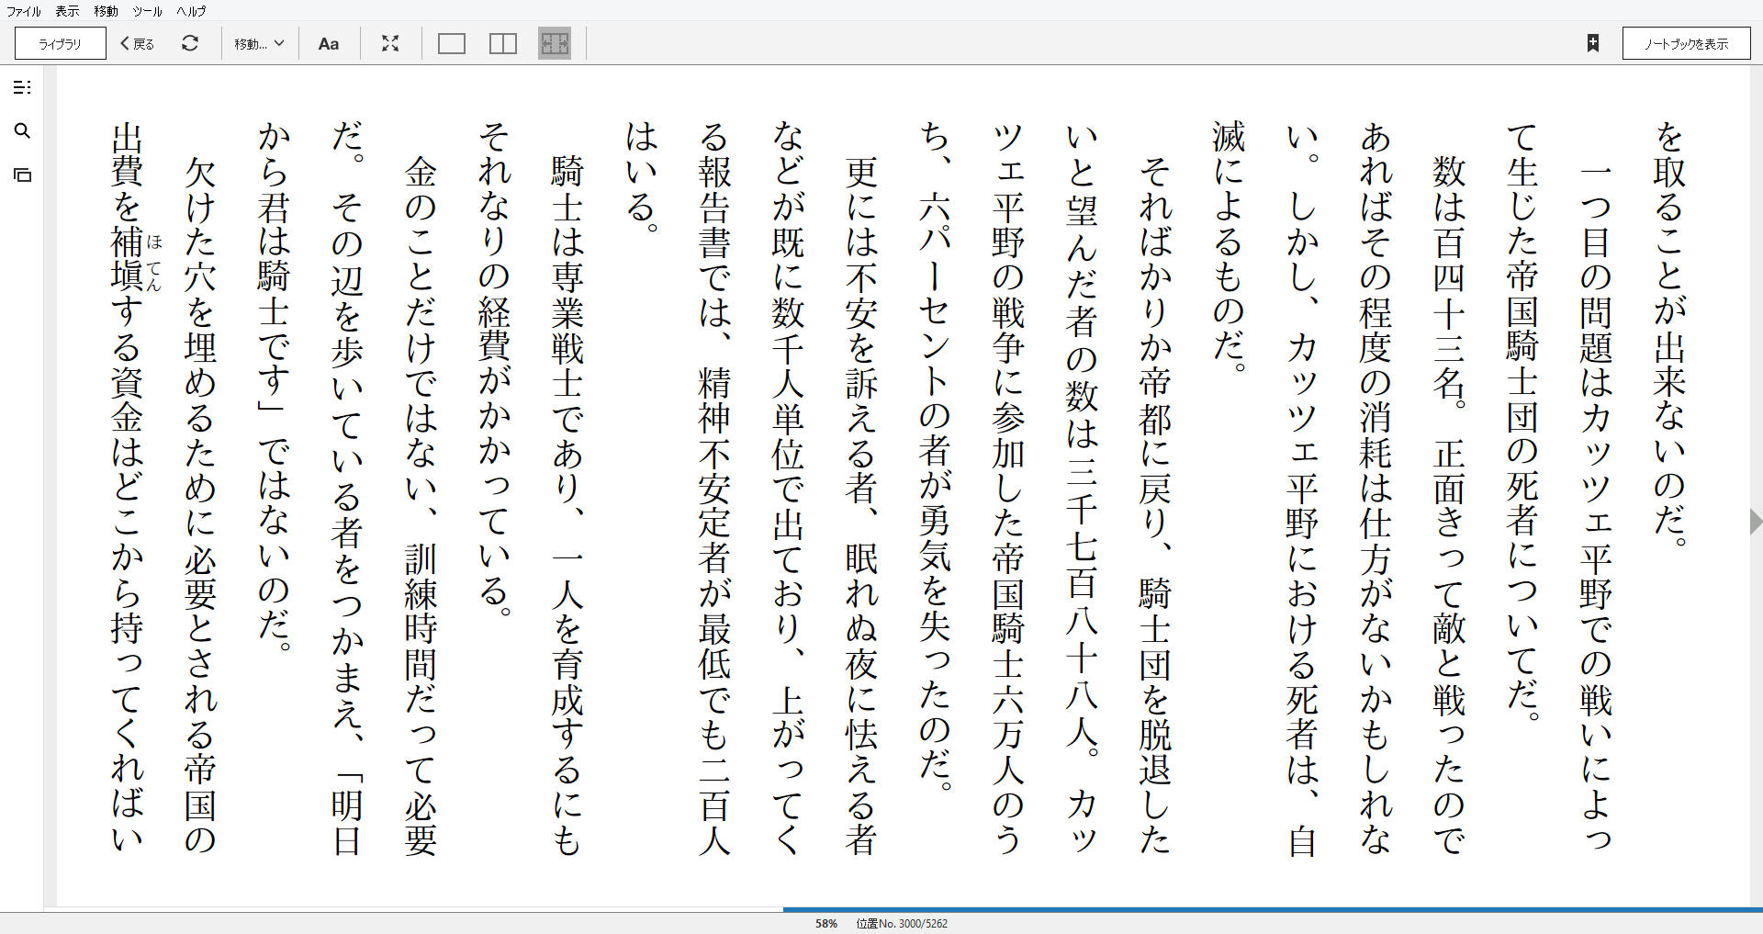1763x934 pixels.
Task: Click the line starting 騎士は専業戦士であり
Action: coord(567,504)
